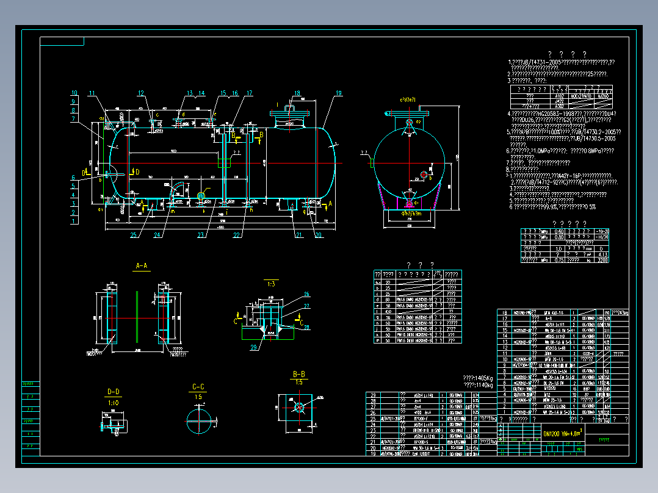The image size is (658, 493).
Task: Click callout number 29 in detail view
Action: [x=253, y=347]
